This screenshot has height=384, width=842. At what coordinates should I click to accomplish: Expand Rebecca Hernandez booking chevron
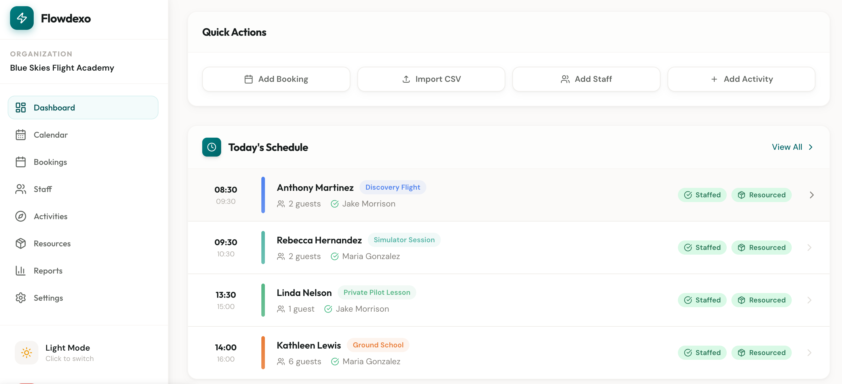(x=809, y=248)
